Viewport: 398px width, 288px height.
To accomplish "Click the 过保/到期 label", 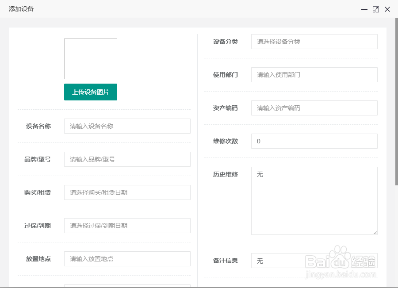I will point(38,226).
